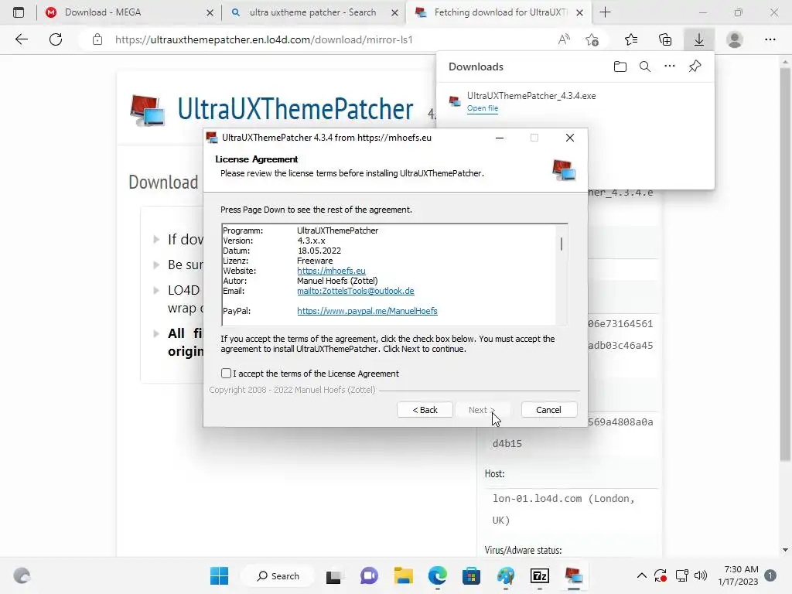
Task: Click the UltraUXThemePatcher_4.3.4.exe download entry
Action: click(575, 101)
